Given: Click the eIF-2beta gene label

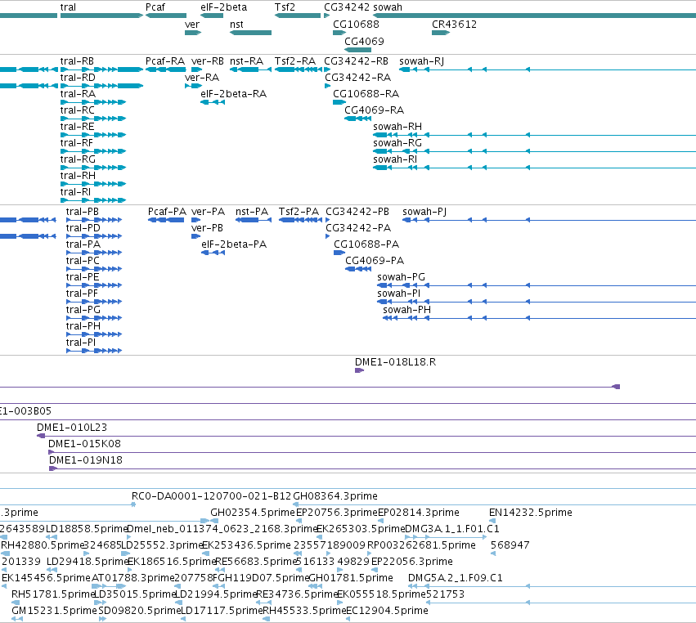Looking at the screenshot, I should (224, 7).
